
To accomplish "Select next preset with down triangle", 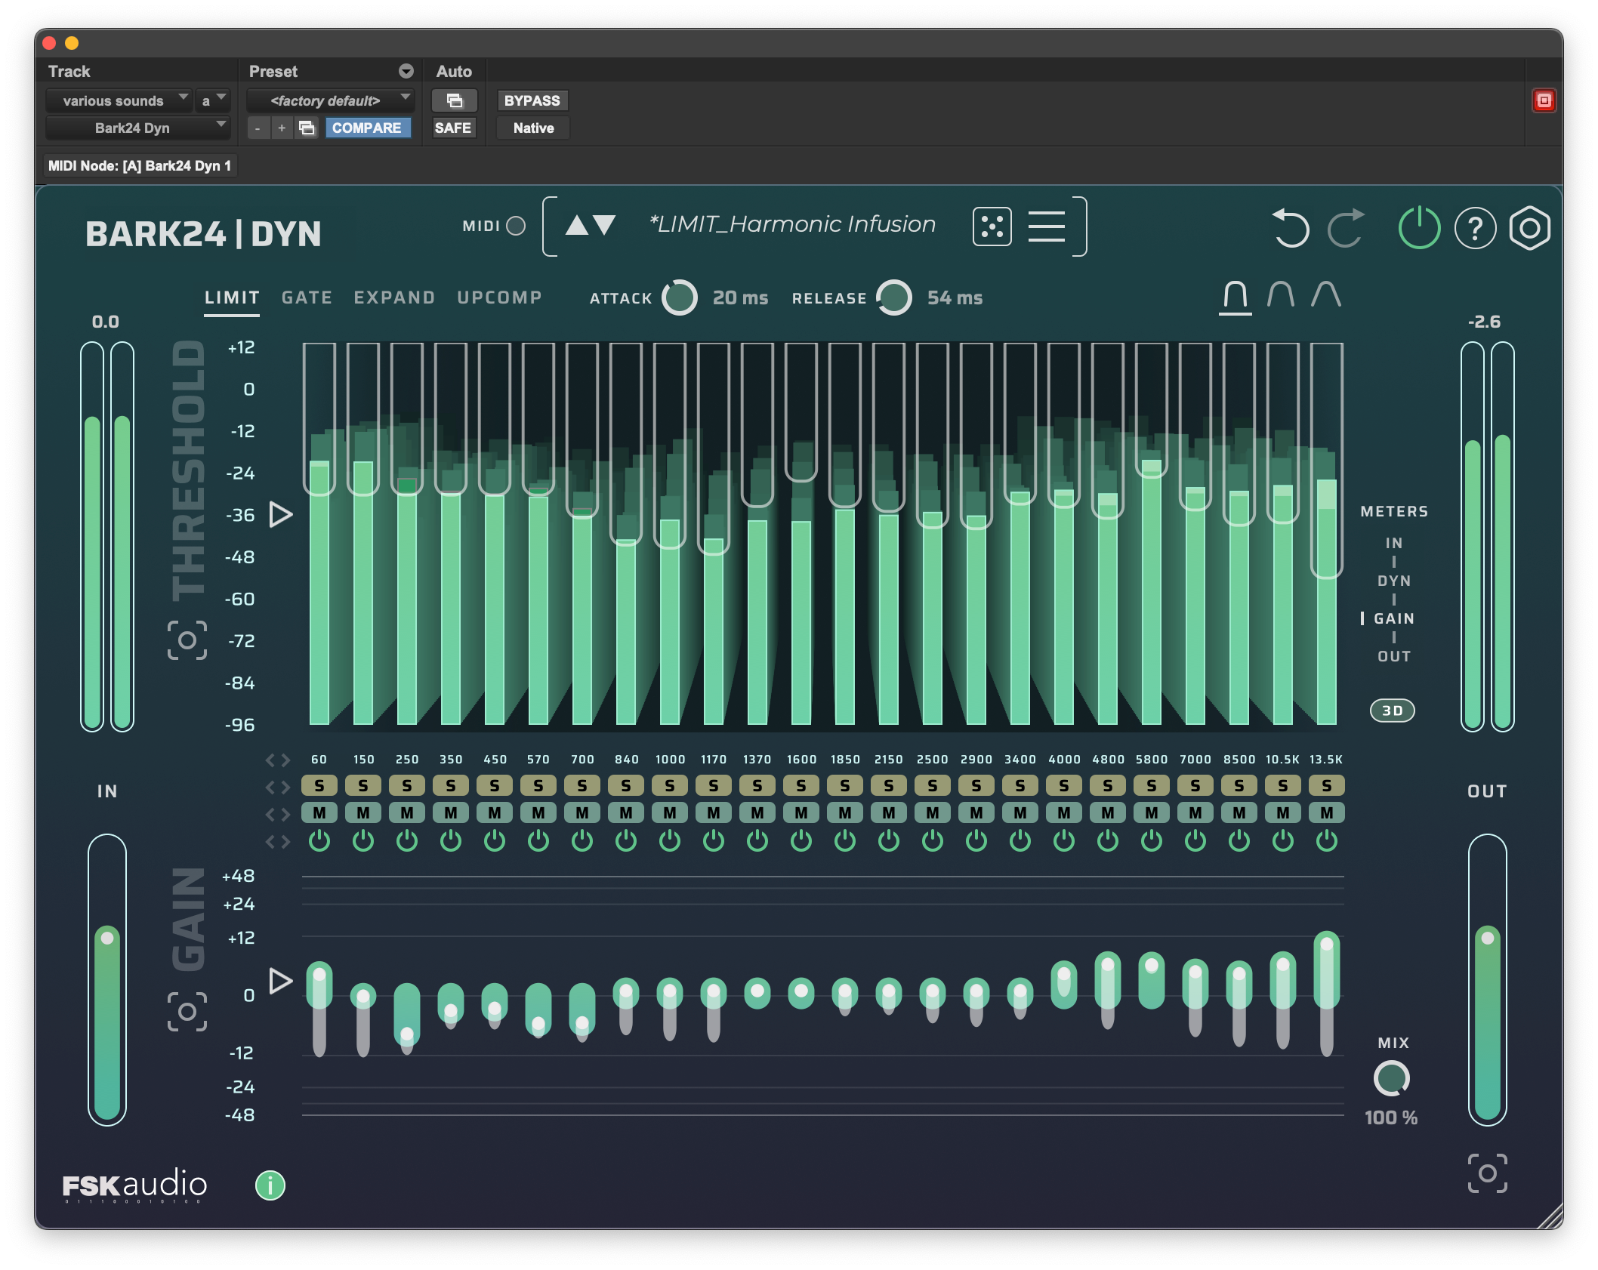I will tap(604, 225).
